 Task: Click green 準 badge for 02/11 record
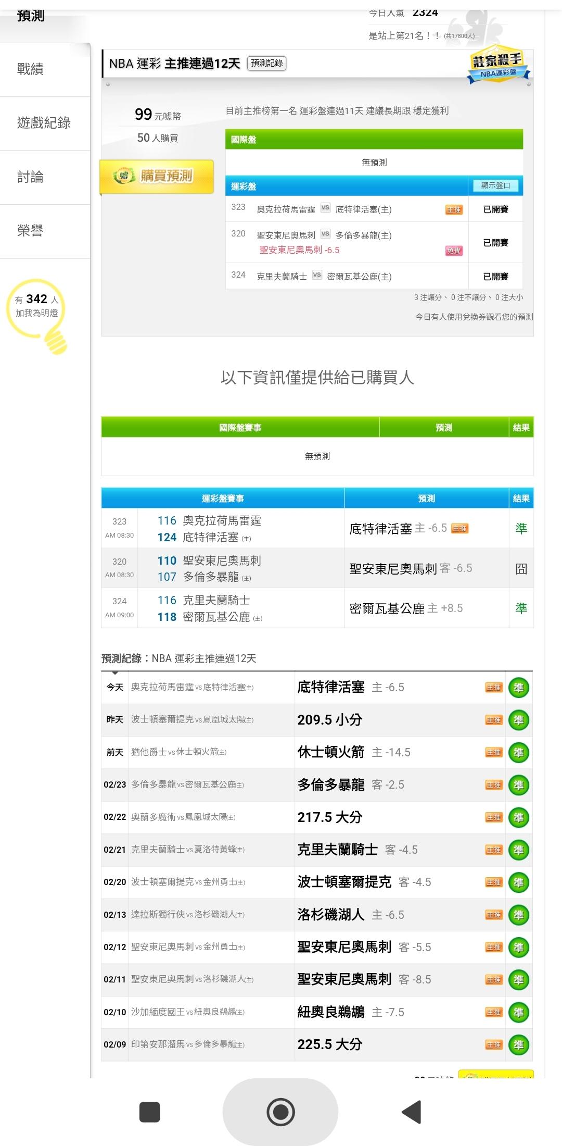click(x=518, y=980)
